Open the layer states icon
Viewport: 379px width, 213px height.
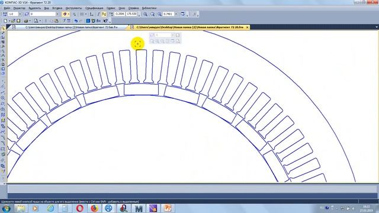click(27, 14)
